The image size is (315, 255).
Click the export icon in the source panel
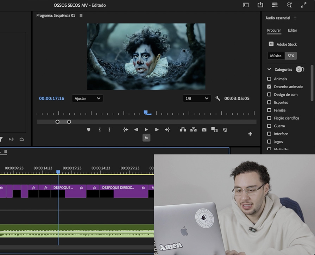(22, 139)
